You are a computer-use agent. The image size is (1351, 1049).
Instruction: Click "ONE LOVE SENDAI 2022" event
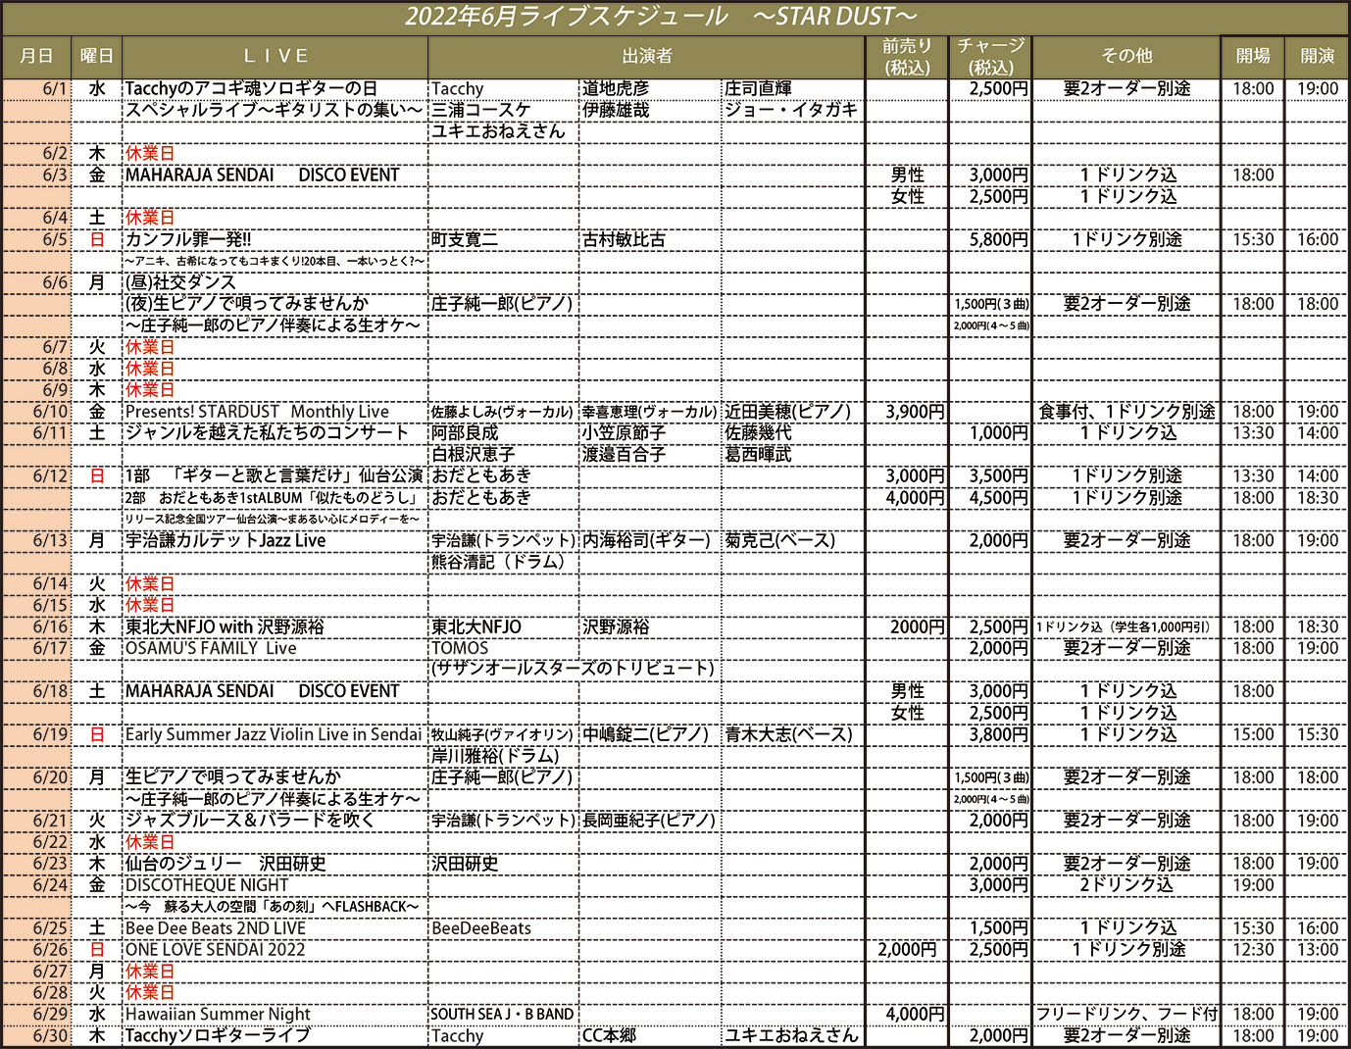coord(215,949)
